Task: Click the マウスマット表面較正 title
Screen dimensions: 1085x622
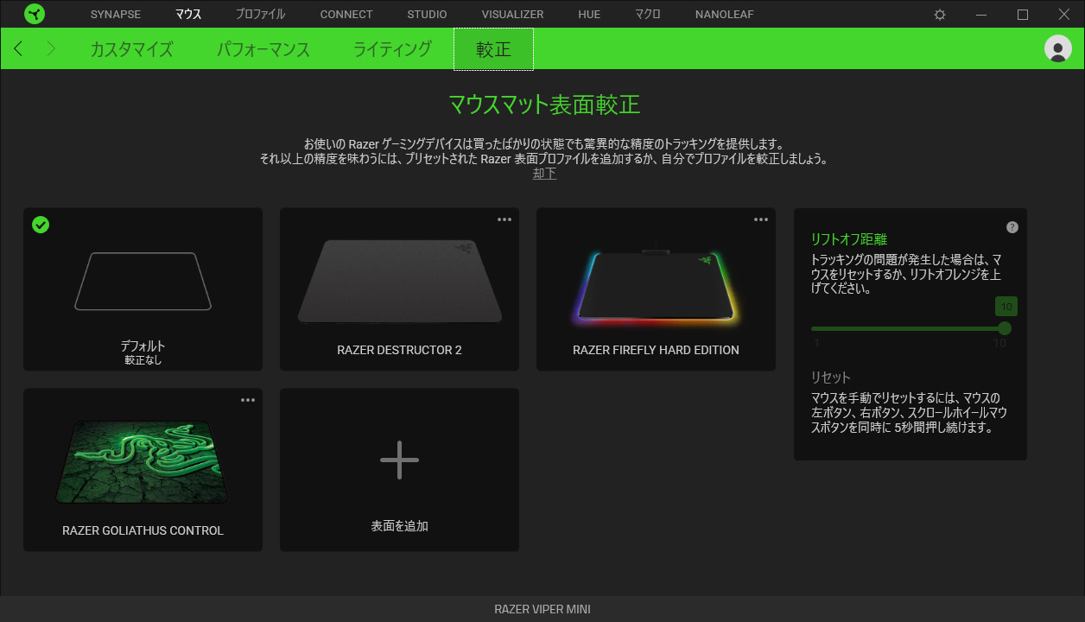Action: (x=543, y=105)
